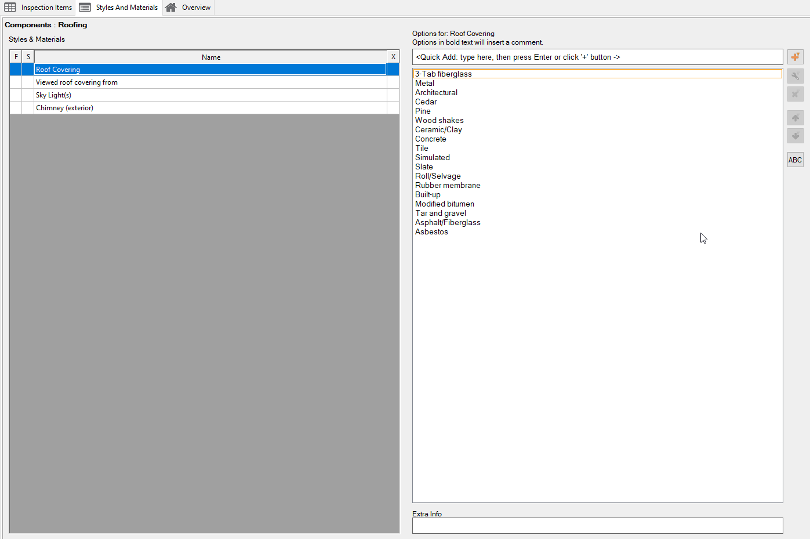Toggle the X cell for Chimney (exterior) row
Image resolution: width=810 pixels, height=539 pixels.
pos(393,108)
